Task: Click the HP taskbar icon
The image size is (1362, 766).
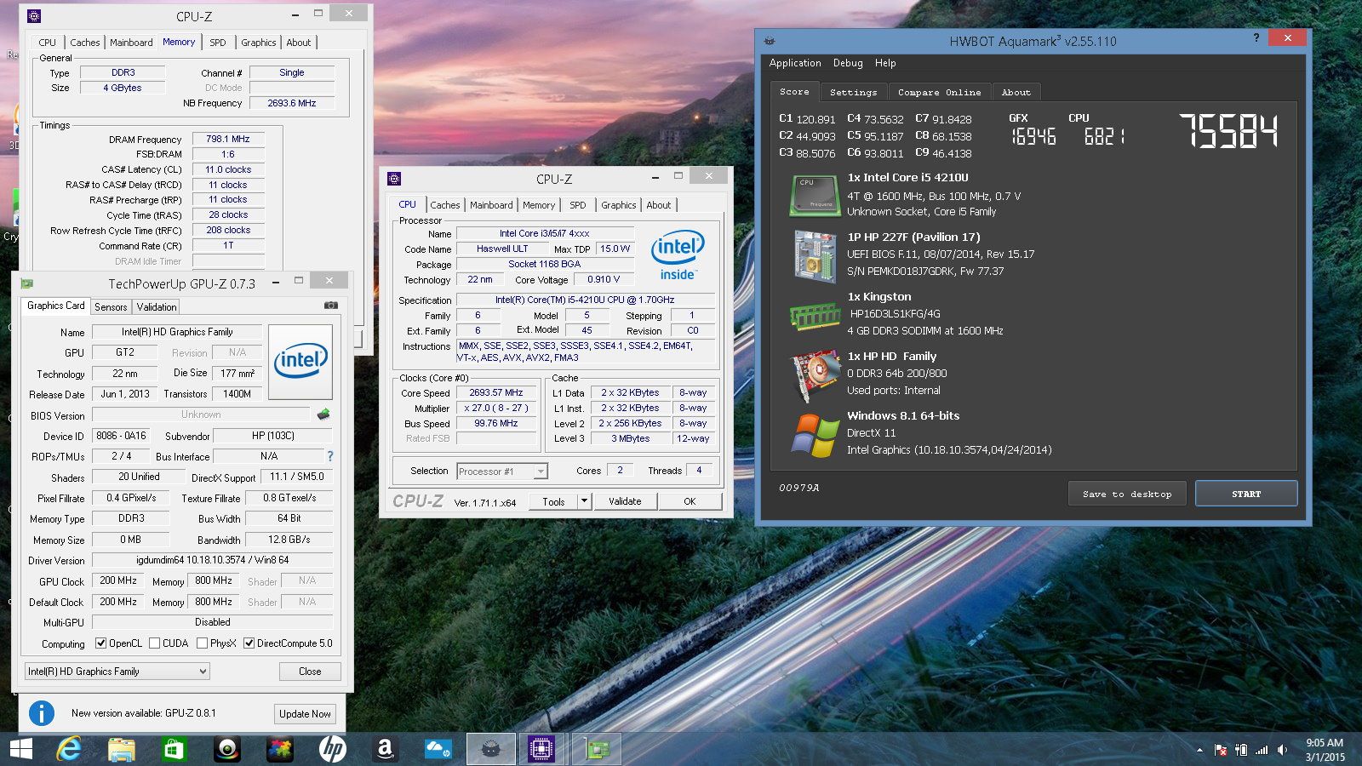Action: 333,749
